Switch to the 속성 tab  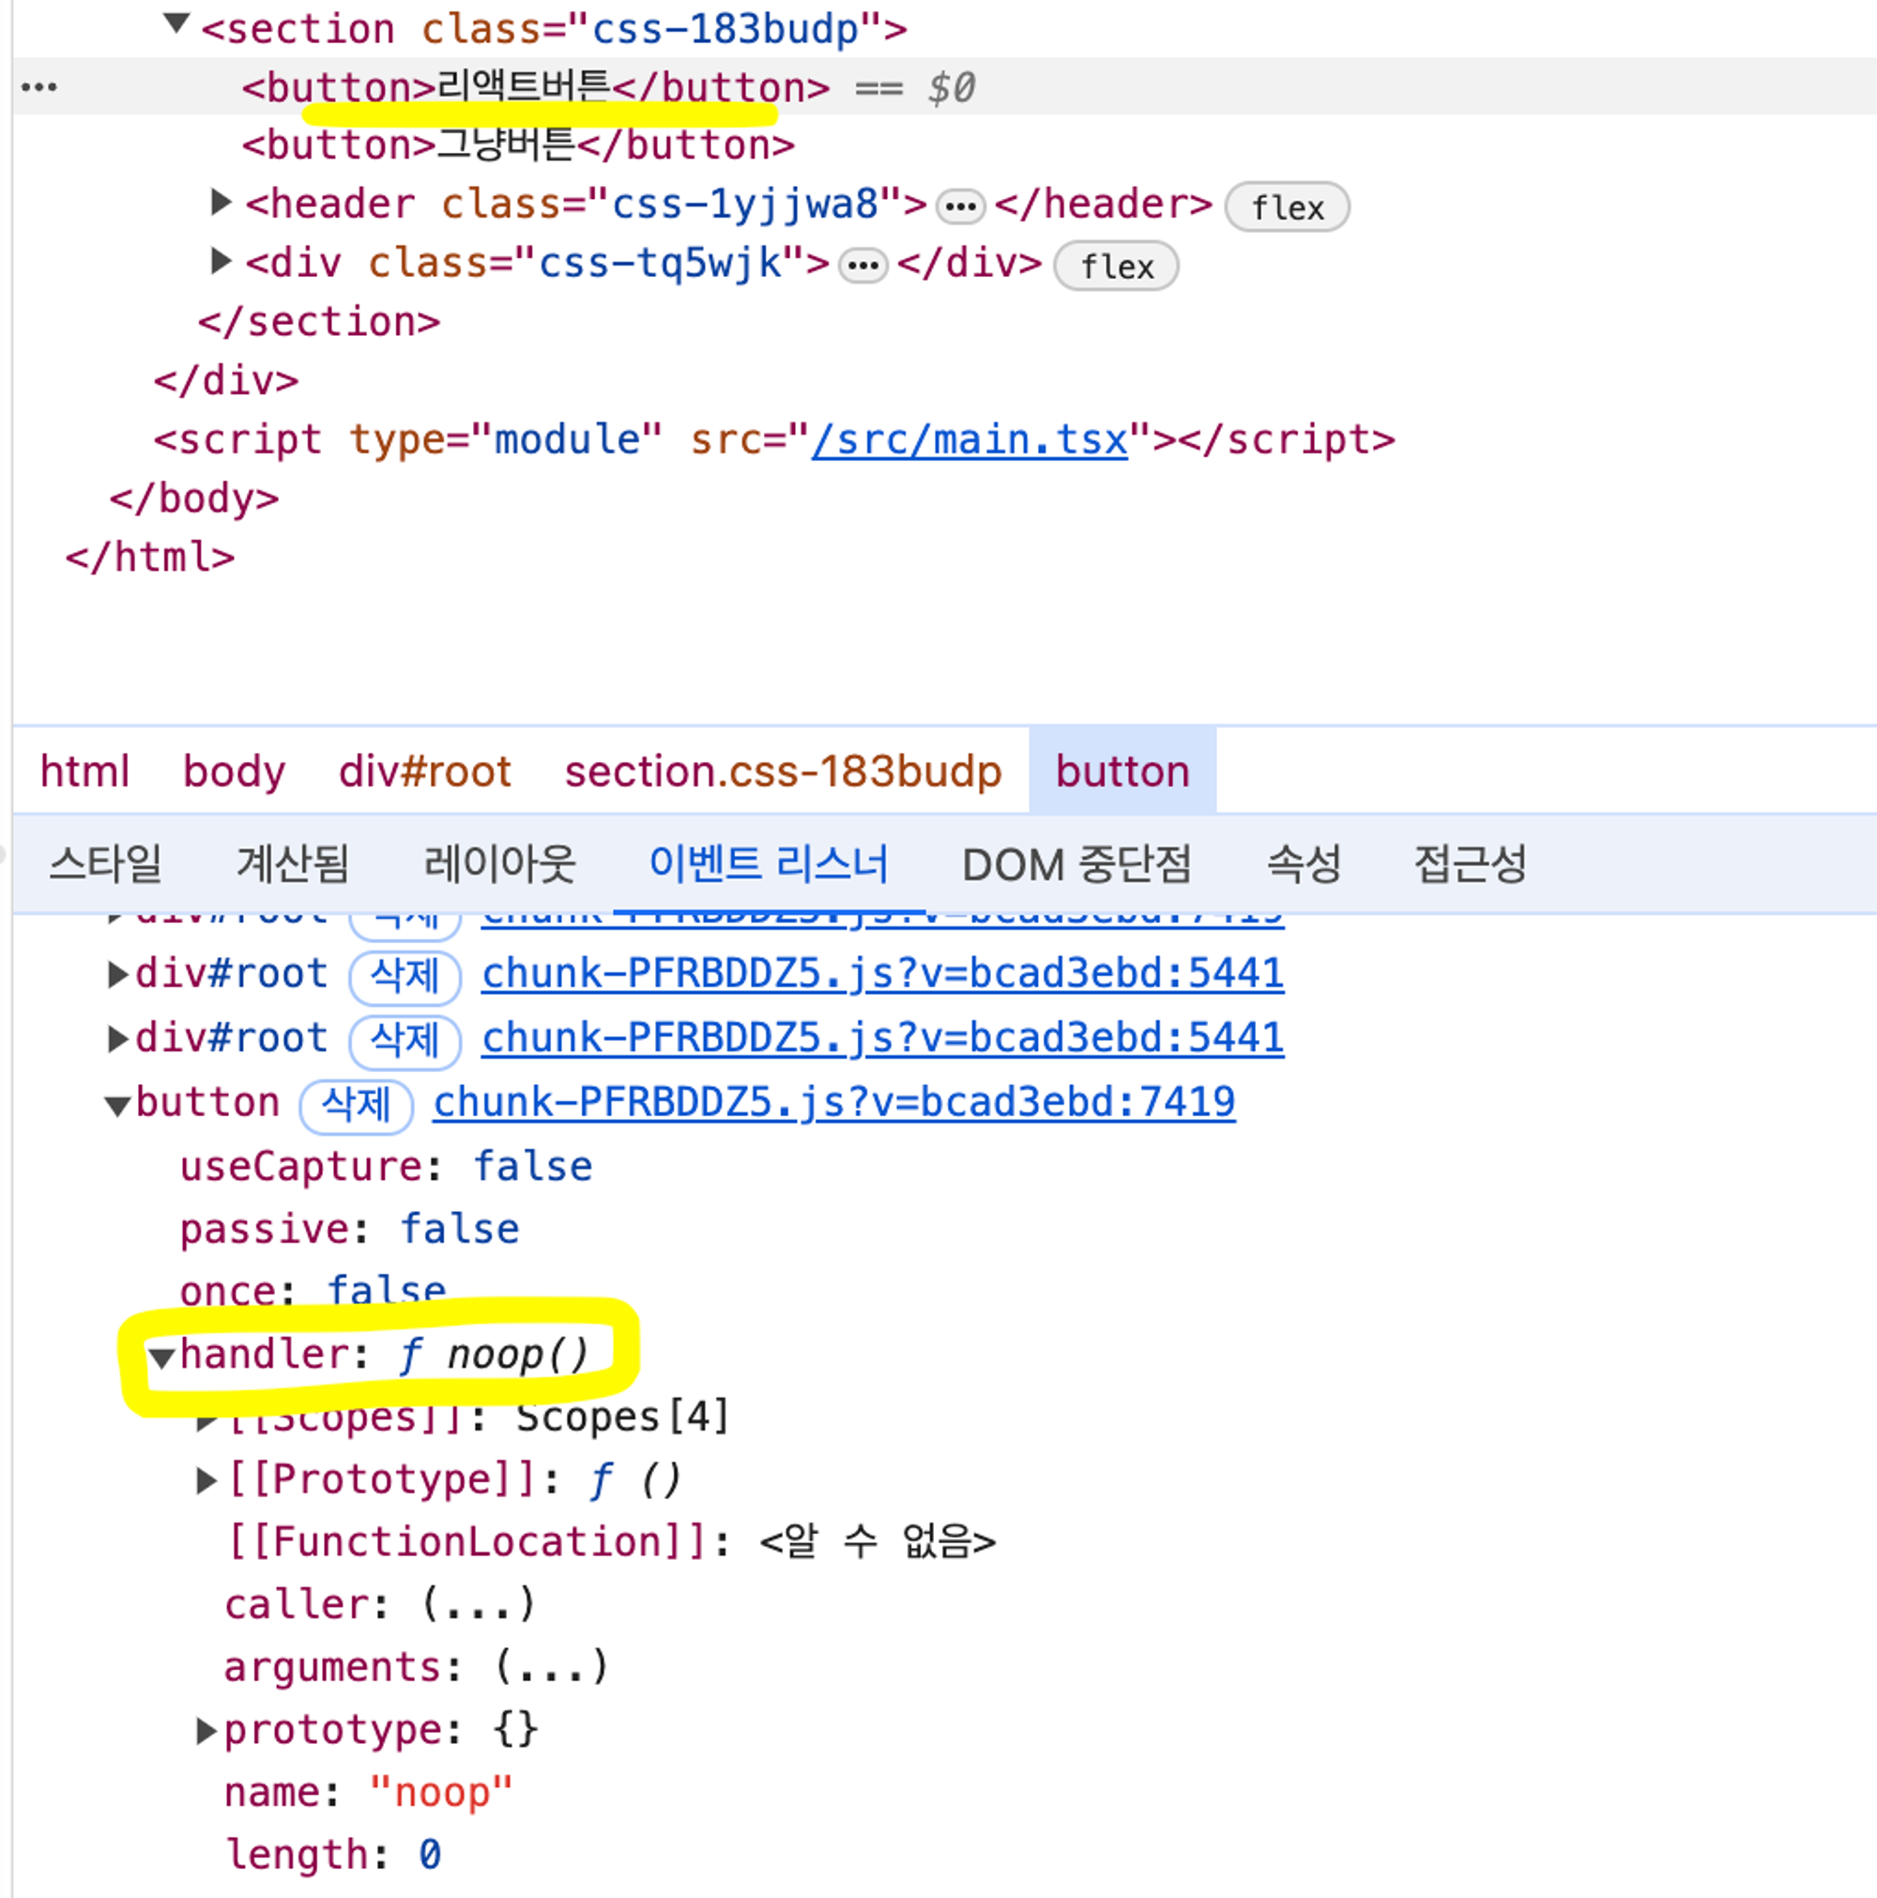[1304, 864]
